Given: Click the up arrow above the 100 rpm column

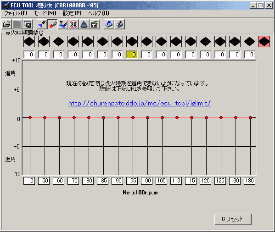Looking at the screenshot, I should pyautogui.click(x=146, y=39).
